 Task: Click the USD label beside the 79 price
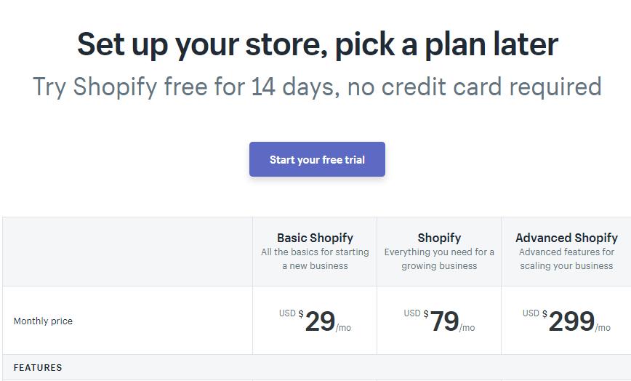412,313
